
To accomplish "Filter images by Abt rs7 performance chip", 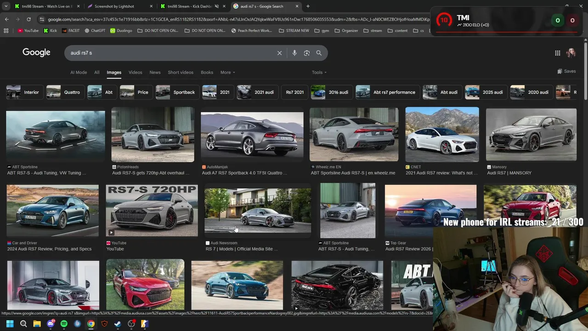I will tap(387, 92).
